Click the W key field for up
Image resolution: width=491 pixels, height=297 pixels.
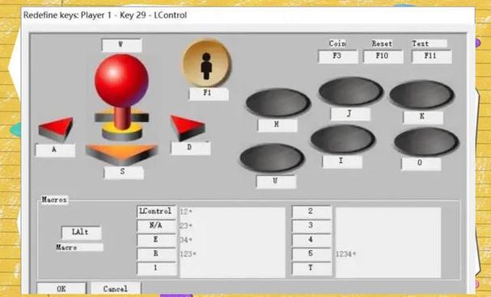[121, 45]
